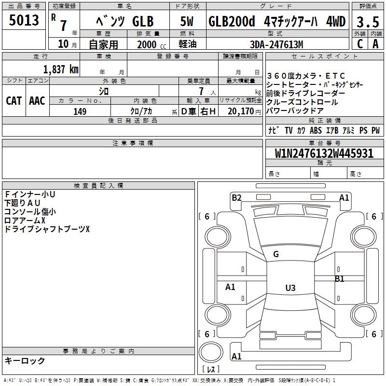Select the top-left [6] tire marker
The height and width of the screenshot is (386, 386).
[x=207, y=217]
